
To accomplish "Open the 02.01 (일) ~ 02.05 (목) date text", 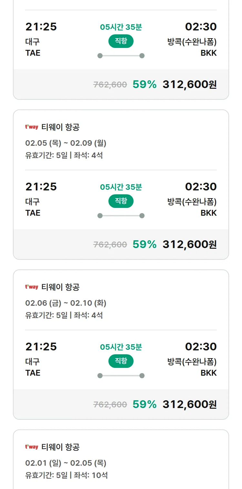I will coord(66,463).
